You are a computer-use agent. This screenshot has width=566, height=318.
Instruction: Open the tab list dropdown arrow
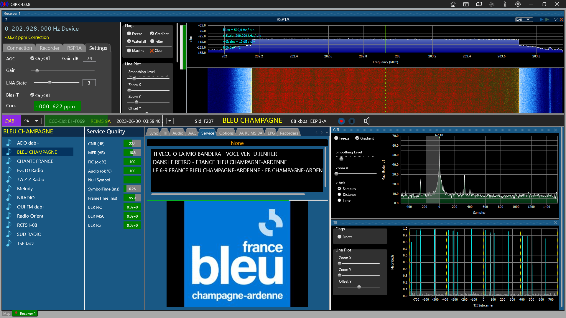327,132
